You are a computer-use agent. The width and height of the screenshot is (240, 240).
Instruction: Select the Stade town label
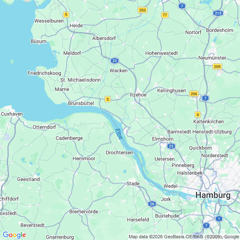[133, 184]
